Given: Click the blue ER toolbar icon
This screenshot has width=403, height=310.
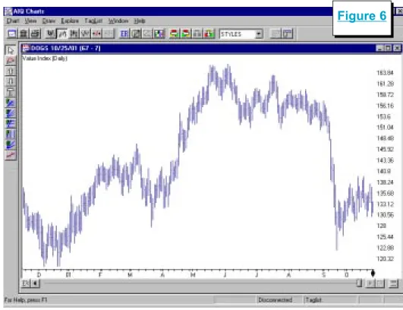Looking at the screenshot, I should (x=124, y=33).
